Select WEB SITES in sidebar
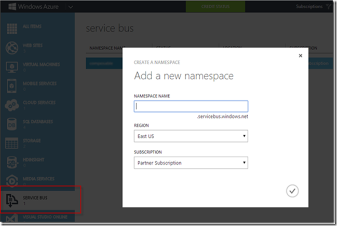337x226 pixels. (x=33, y=45)
